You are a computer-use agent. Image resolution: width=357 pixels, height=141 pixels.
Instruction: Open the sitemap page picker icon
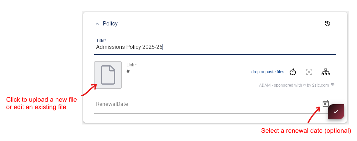[325, 72]
